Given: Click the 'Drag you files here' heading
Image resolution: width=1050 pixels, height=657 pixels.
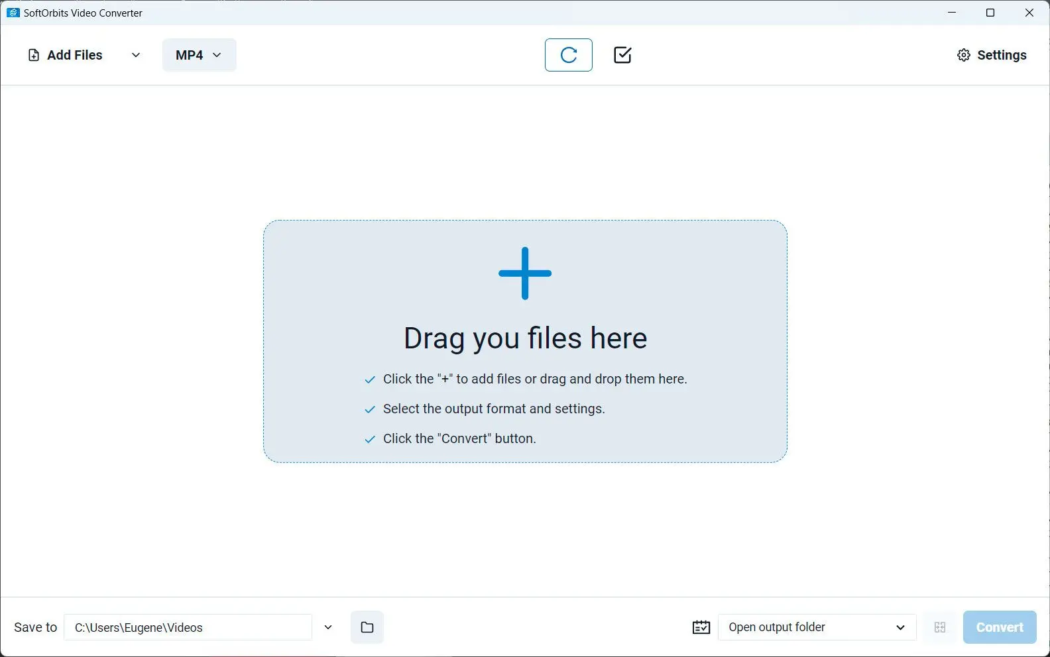Looking at the screenshot, I should pos(525,338).
